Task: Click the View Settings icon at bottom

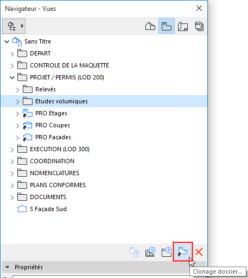Action: (134, 252)
